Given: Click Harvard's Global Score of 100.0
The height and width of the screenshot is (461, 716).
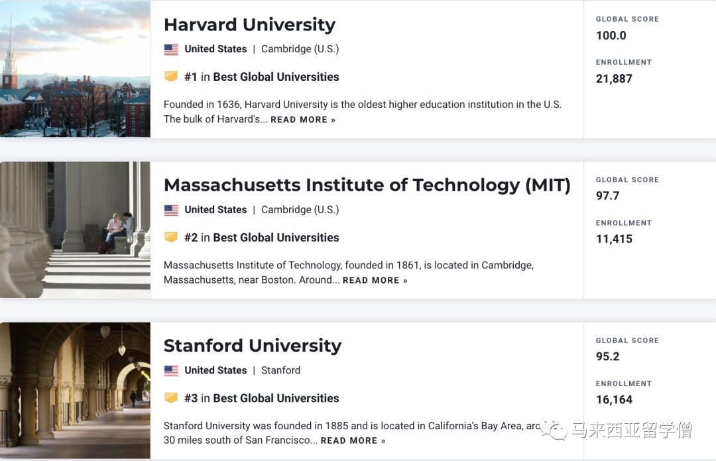Looking at the screenshot, I should (611, 36).
